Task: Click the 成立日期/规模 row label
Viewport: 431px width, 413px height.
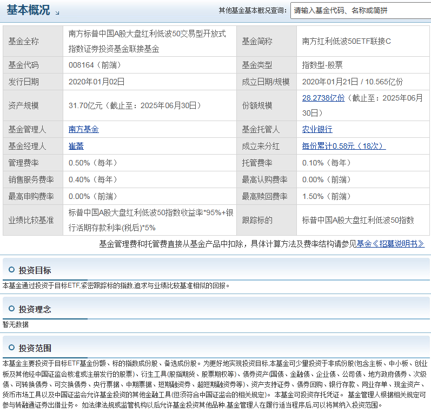Action: 266,82
